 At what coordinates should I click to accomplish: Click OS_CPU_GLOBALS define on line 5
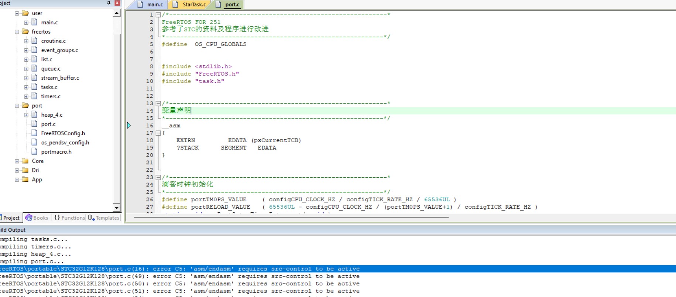click(x=220, y=44)
